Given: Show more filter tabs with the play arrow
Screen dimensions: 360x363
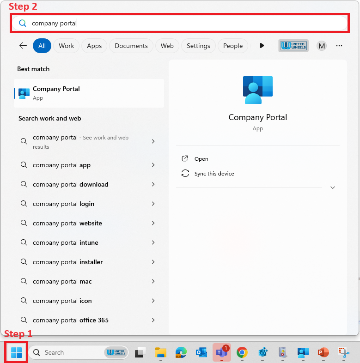Looking at the screenshot, I should pyautogui.click(x=262, y=46).
